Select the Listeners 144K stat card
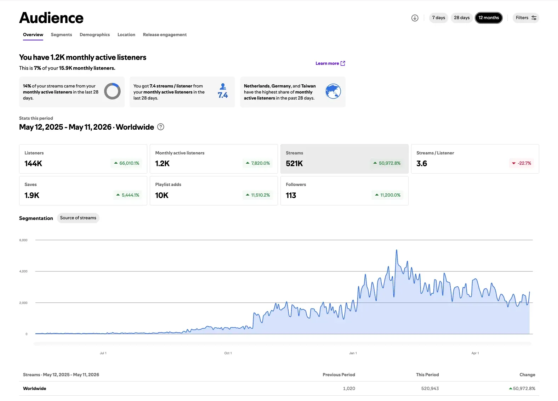Screen dimensions: 558x401 click(83, 159)
